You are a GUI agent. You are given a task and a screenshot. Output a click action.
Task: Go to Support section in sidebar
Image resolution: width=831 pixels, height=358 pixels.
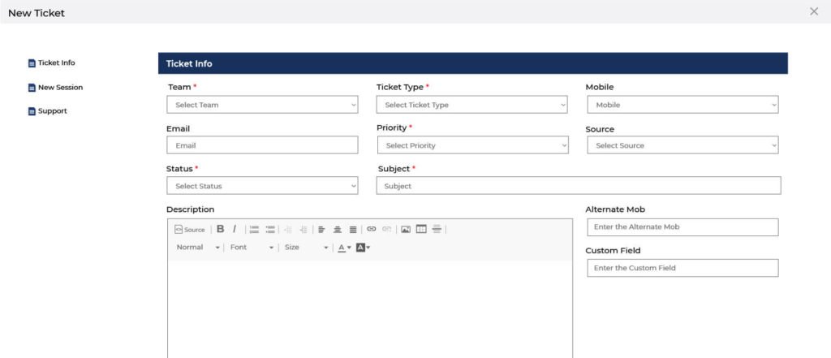coord(47,111)
